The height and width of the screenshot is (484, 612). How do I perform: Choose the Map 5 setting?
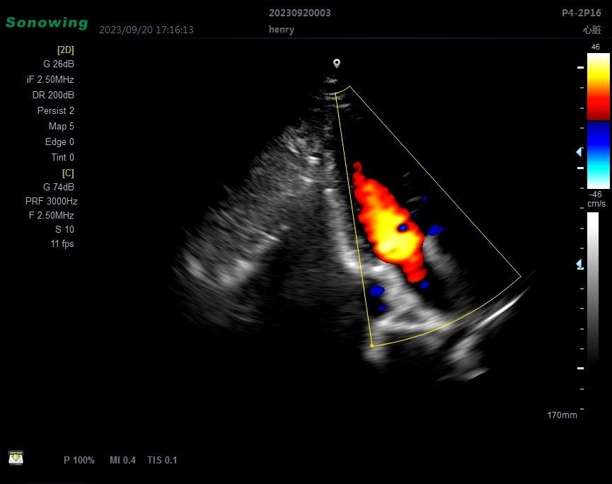(61, 126)
